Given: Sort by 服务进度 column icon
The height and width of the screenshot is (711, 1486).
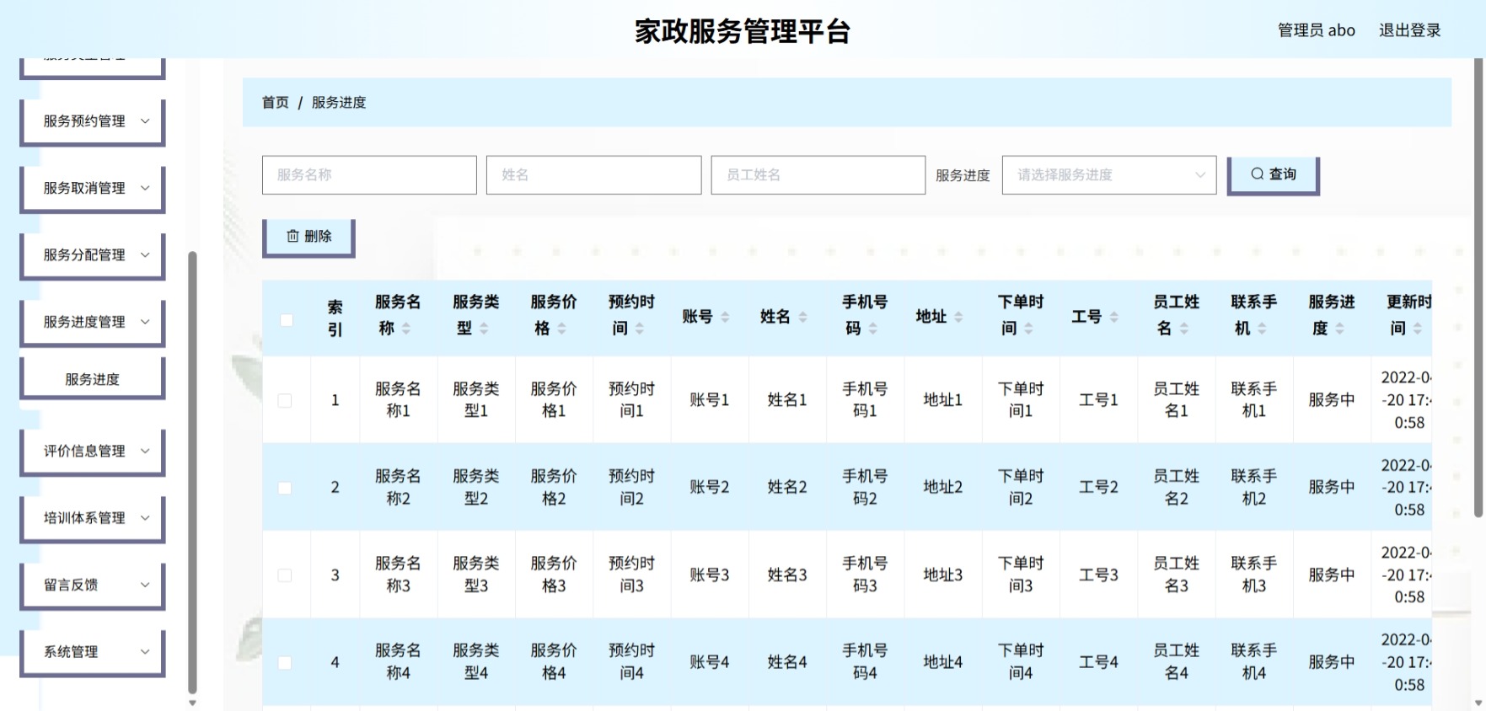Looking at the screenshot, I should pyautogui.click(x=1339, y=329).
